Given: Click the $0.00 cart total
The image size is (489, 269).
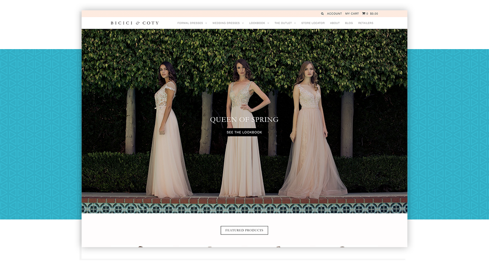Looking at the screenshot, I should click(374, 14).
